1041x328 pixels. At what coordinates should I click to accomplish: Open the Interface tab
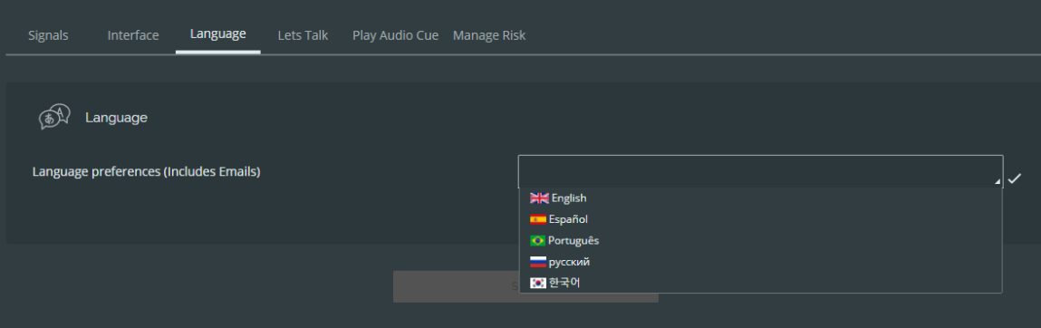(133, 35)
